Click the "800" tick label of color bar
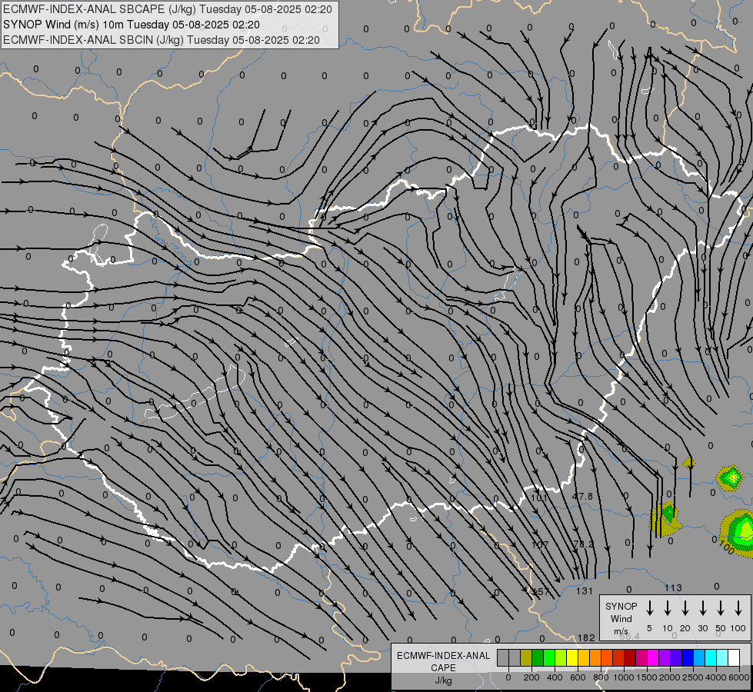 coord(601,677)
